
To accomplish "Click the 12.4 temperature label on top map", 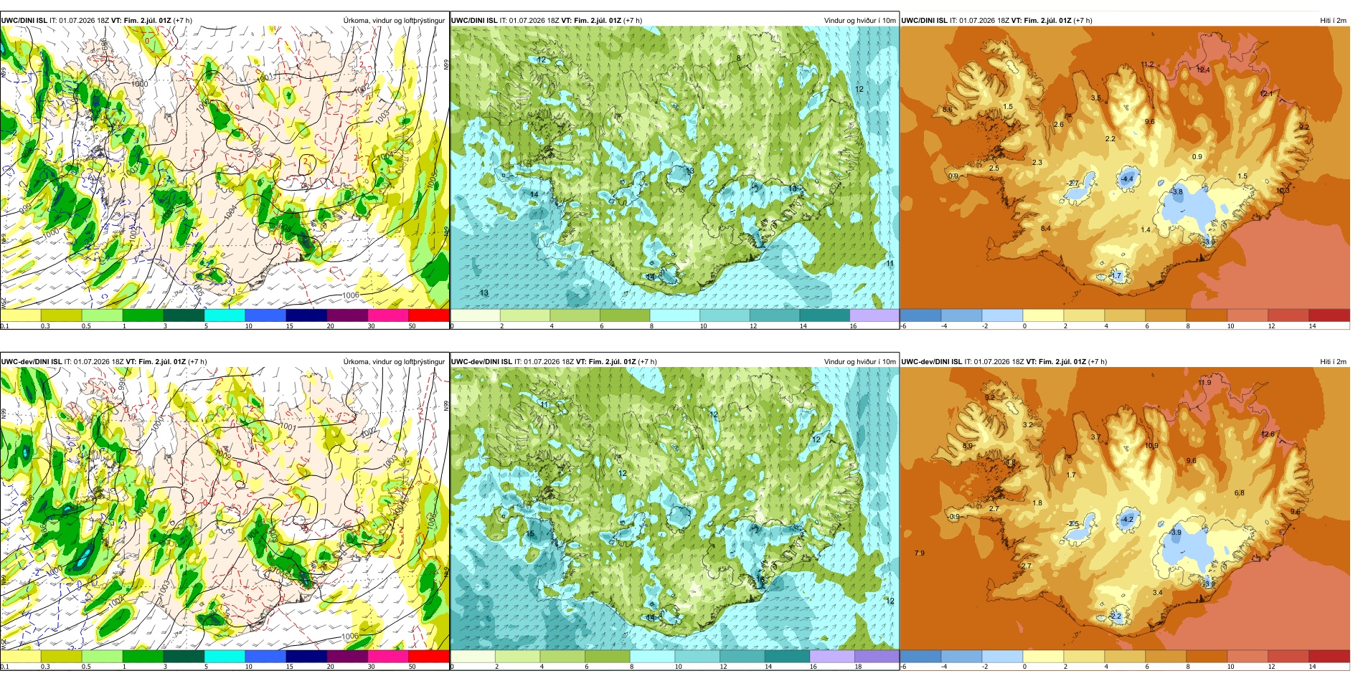I will tap(1203, 70).
